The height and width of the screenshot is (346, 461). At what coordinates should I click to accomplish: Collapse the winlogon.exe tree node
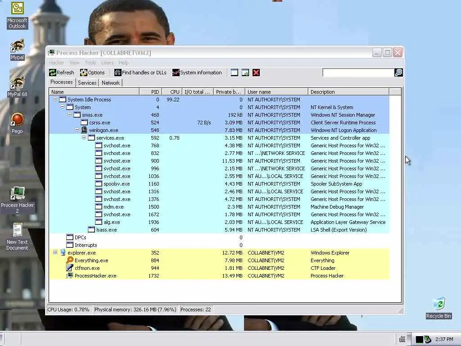click(77, 130)
